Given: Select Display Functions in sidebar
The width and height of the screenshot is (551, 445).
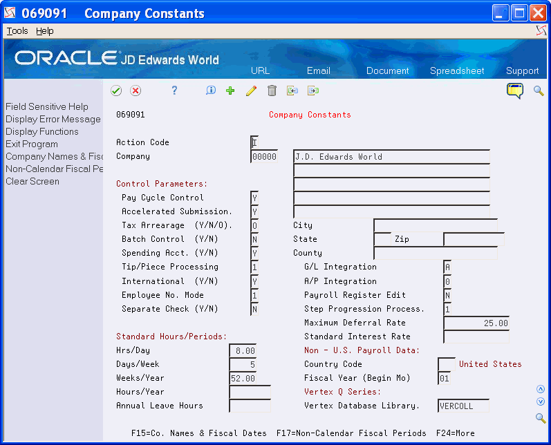Looking at the screenshot, I should click(x=41, y=131).
